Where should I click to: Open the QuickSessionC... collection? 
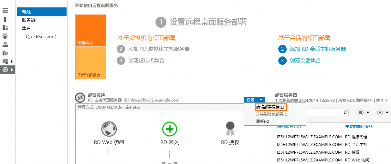coord(44,37)
